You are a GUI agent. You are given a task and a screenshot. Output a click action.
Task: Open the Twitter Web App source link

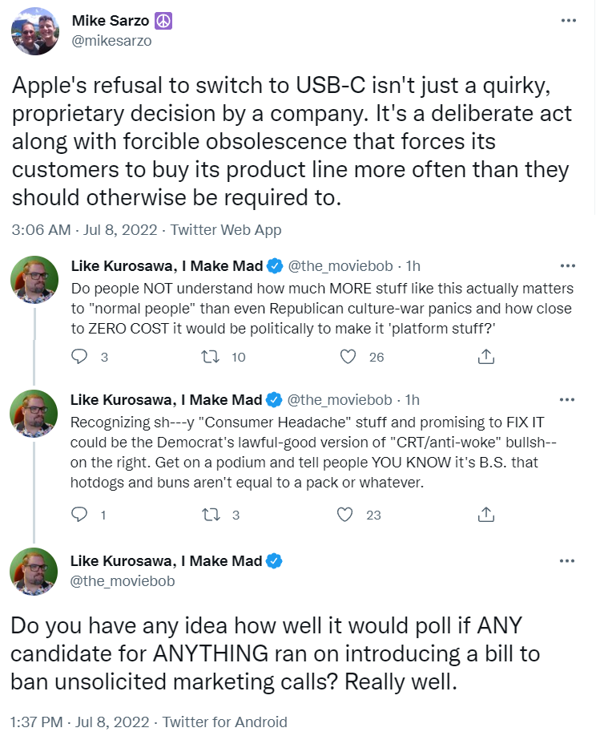[225, 230]
